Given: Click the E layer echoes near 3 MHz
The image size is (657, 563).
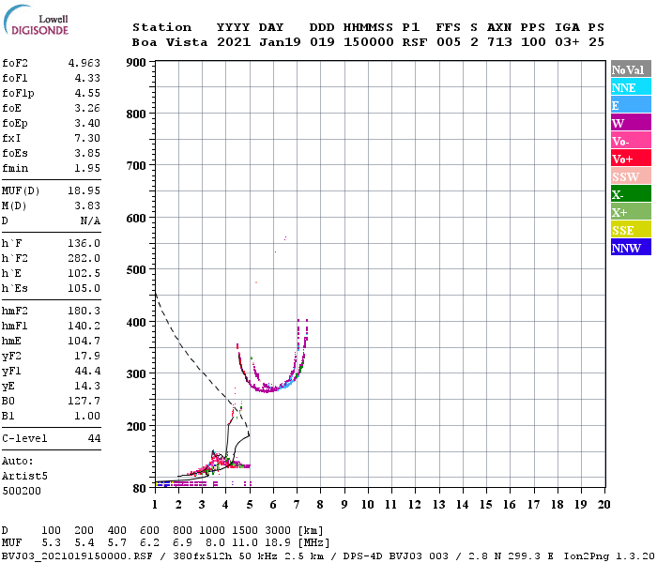Looking at the screenshot, I should (201, 470).
